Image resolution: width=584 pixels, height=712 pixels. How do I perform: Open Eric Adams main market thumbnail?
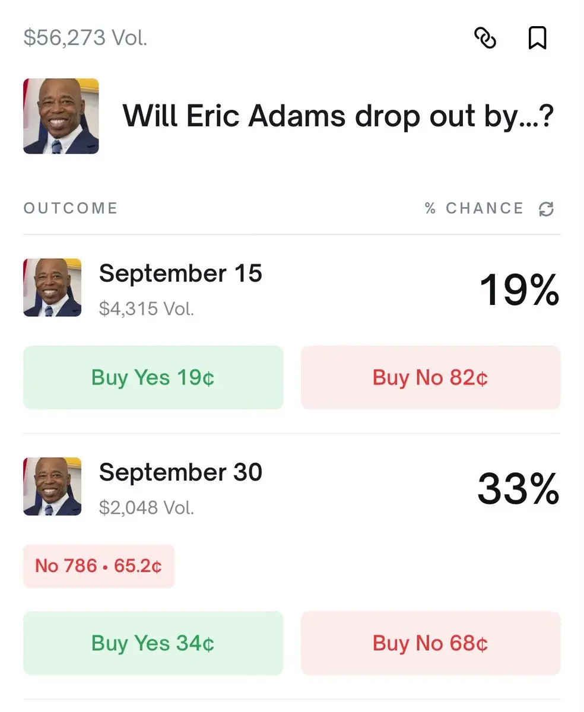pos(61,116)
